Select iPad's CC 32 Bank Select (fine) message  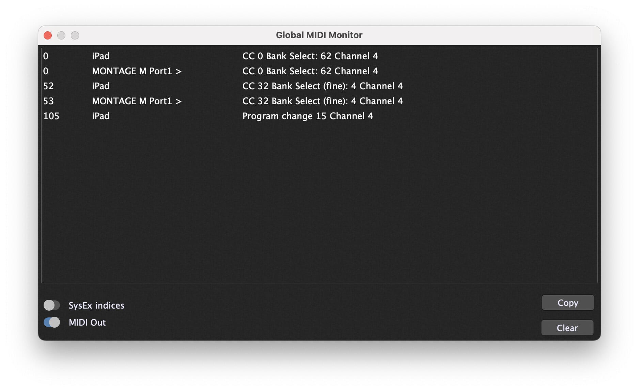[322, 86]
